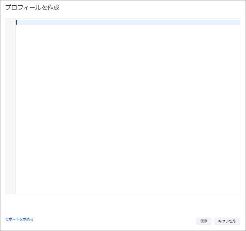Click the 保存 button
The width and height of the screenshot is (246, 231).
tap(203, 221)
